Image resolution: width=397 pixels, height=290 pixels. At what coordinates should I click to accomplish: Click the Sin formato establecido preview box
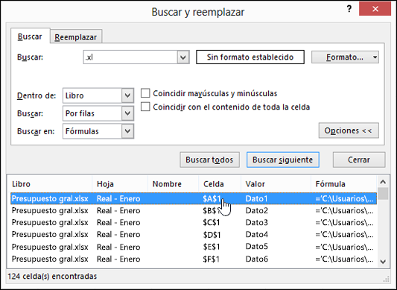(250, 57)
